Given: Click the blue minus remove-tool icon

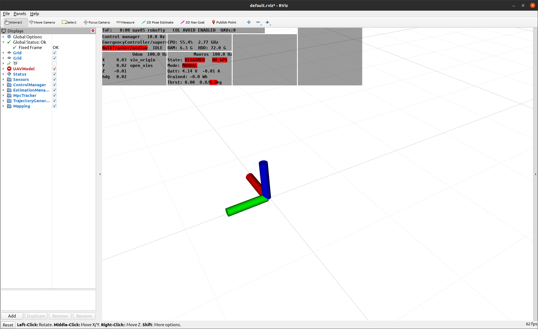Looking at the screenshot, I should coord(258,22).
